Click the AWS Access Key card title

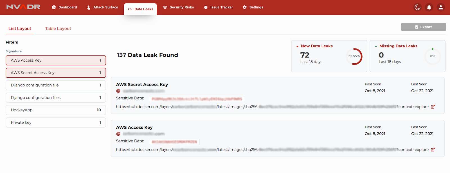(x=134, y=128)
